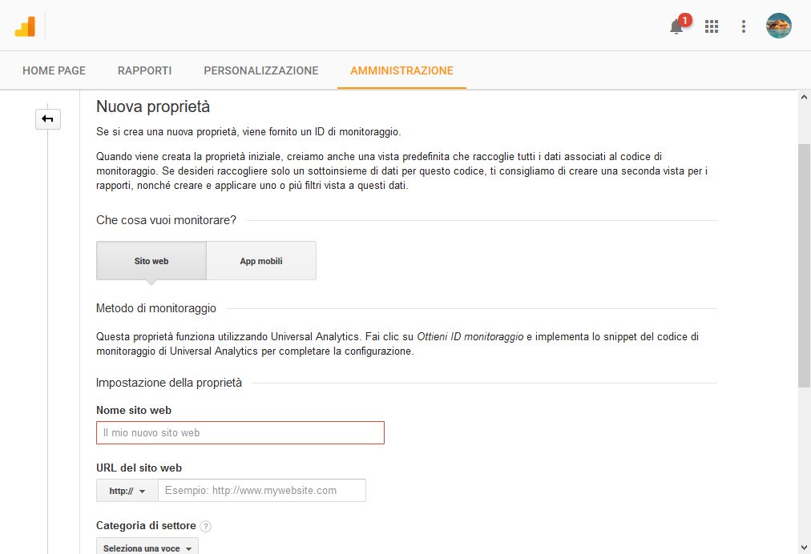Screen dimensions: 811x554
Task: Switch to the Rapporti tab
Action: [144, 70]
